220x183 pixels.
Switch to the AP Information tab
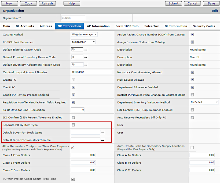pos(98,26)
